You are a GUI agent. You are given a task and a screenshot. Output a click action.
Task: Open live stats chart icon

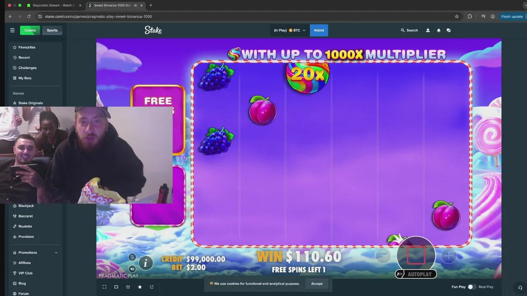coord(128,287)
